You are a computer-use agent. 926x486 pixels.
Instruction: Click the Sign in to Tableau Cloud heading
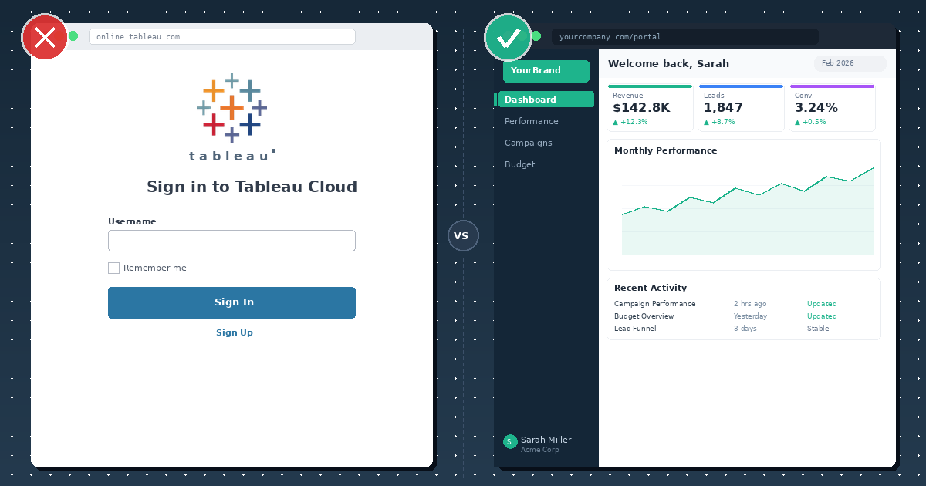pos(252,187)
